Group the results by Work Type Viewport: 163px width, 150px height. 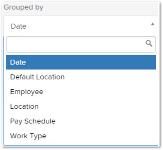click(81, 136)
